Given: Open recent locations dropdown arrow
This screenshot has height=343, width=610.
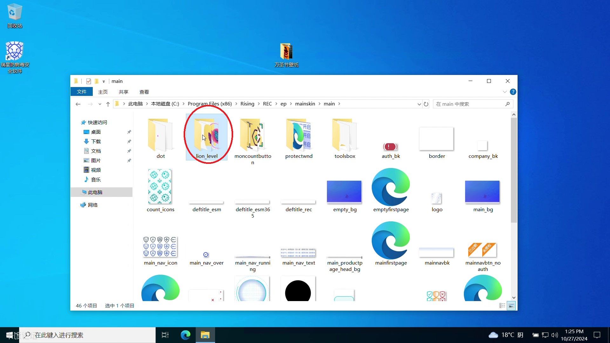Looking at the screenshot, I should [100, 104].
